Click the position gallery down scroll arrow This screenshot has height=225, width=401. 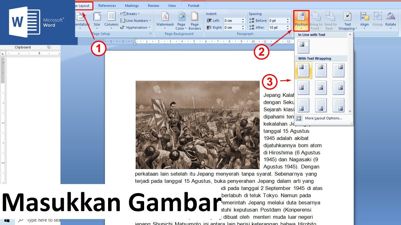pos(350,111)
